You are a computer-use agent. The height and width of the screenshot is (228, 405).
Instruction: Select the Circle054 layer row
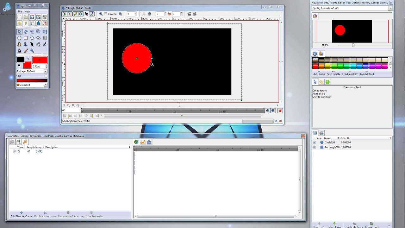tap(352, 142)
